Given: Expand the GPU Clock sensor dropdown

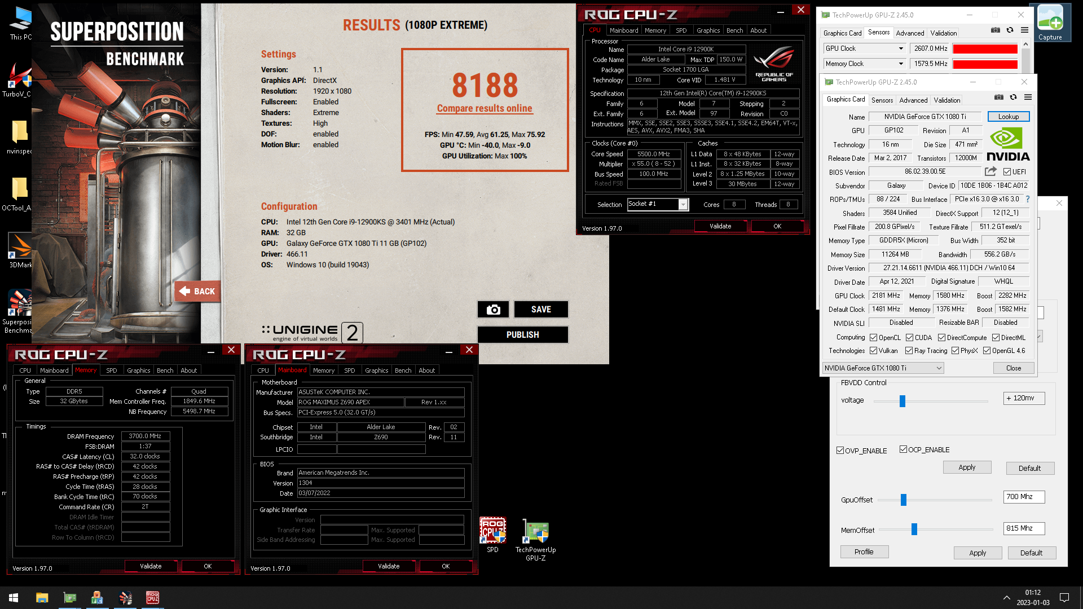Looking at the screenshot, I should [x=901, y=48].
